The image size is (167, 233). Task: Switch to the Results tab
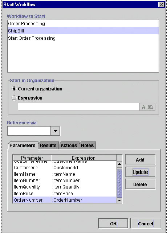pos(48,145)
